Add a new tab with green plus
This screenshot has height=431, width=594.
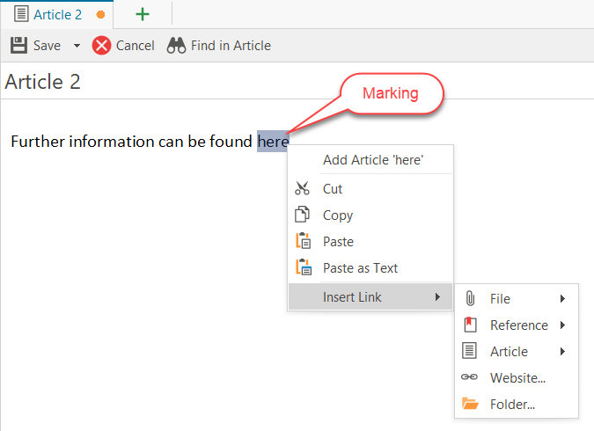tap(142, 15)
